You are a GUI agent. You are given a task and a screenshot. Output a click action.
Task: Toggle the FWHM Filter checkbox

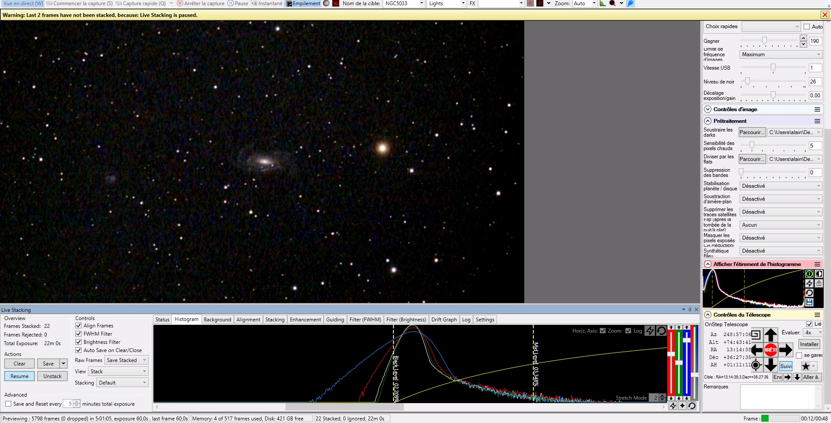click(x=78, y=334)
